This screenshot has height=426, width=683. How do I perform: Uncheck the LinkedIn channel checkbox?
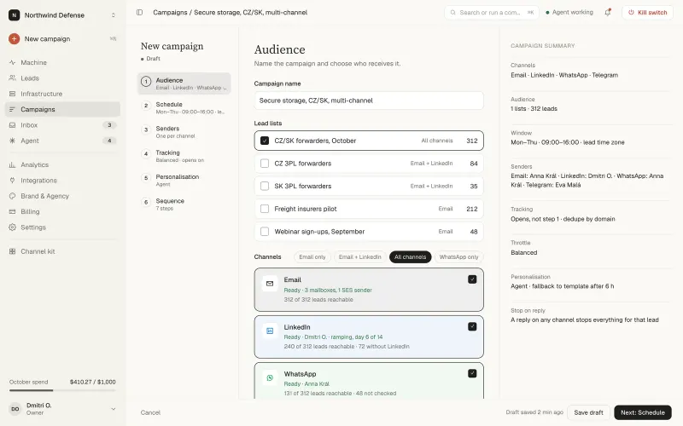472,326
